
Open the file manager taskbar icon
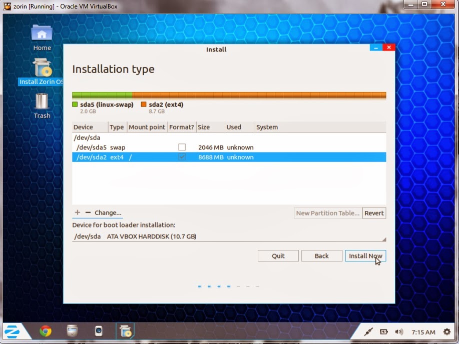point(72,331)
